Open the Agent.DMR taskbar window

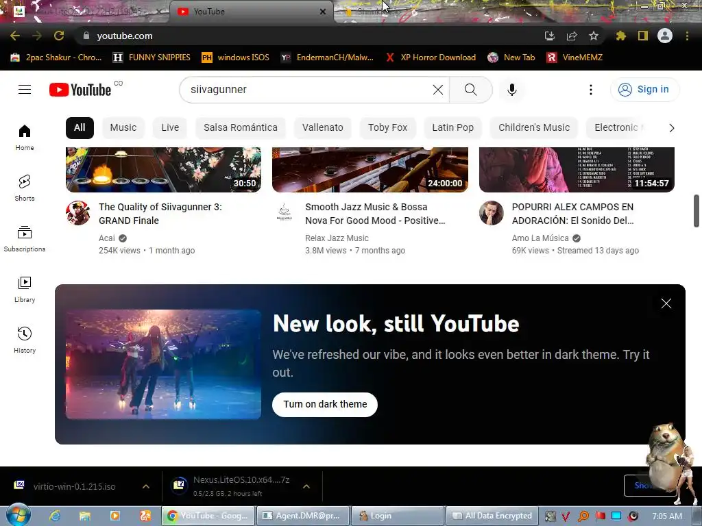302,516
